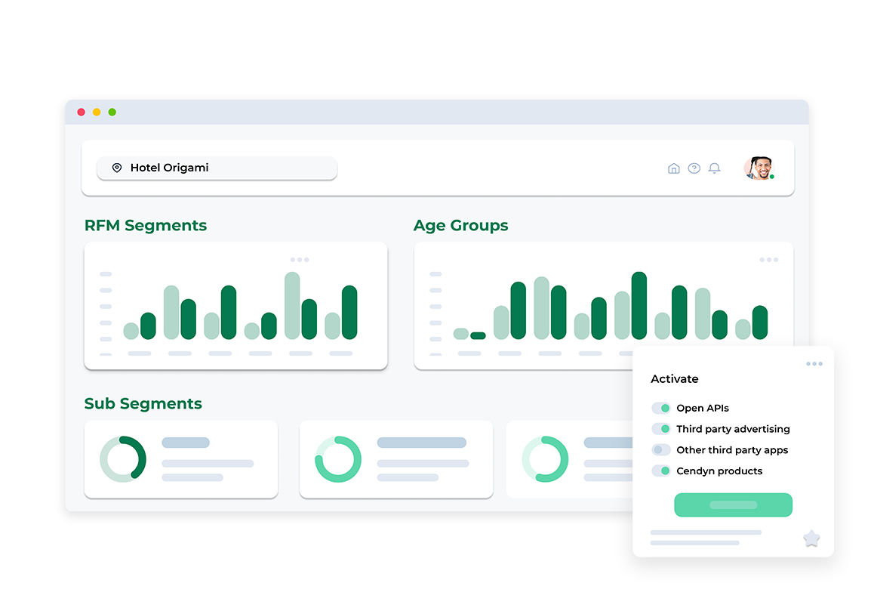
Task: Click the RFM Segments heading
Action: pyautogui.click(x=146, y=225)
